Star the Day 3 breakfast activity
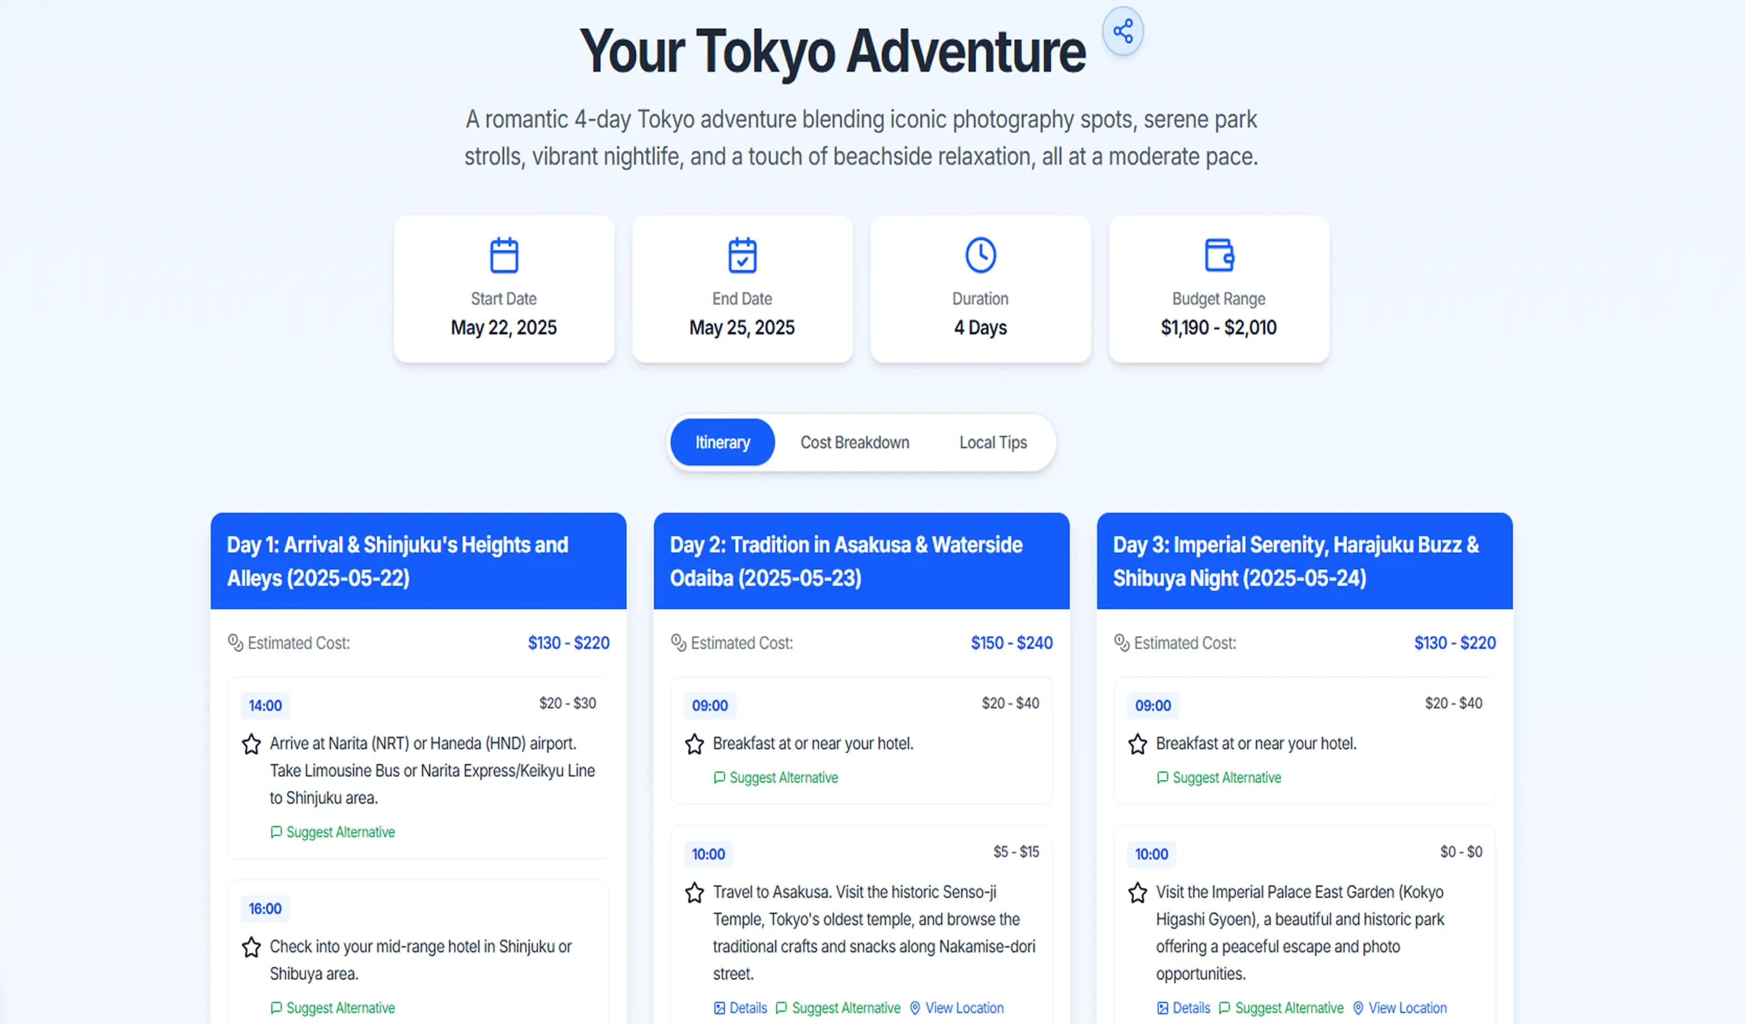Screen dimensions: 1745x1024 (x=1138, y=745)
